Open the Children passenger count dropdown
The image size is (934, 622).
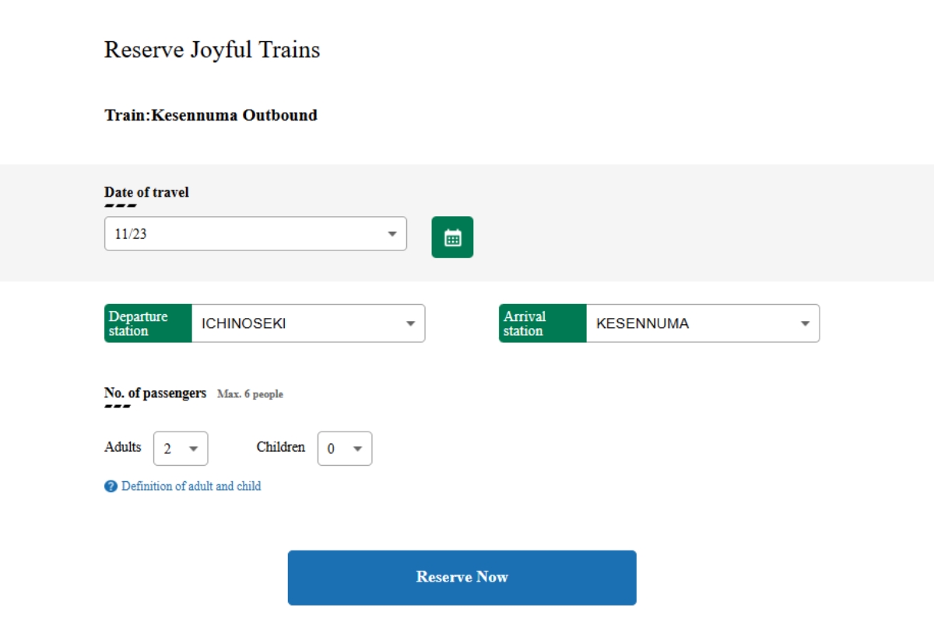(x=345, y=448)
